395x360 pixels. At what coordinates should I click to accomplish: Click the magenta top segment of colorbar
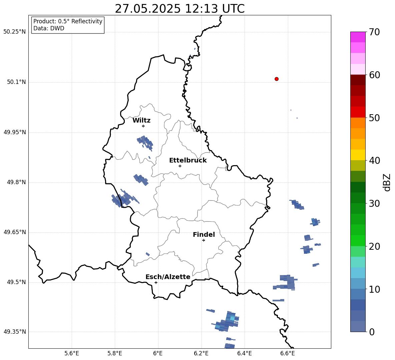(358, 37)
